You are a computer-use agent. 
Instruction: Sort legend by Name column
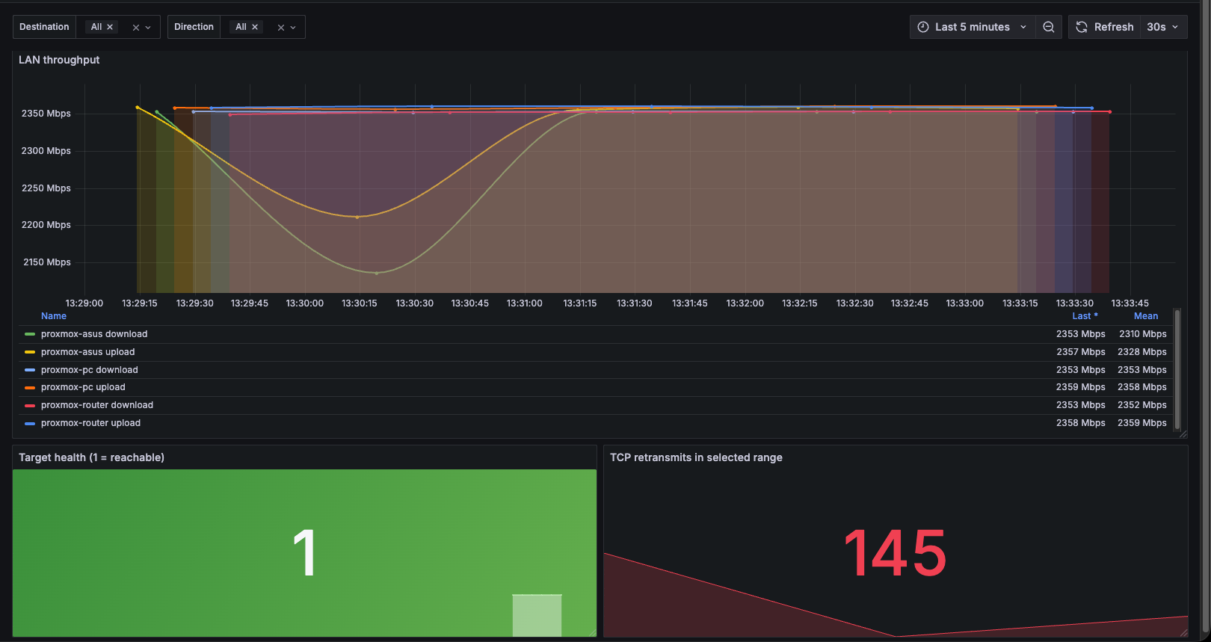(x=54, y=316)
